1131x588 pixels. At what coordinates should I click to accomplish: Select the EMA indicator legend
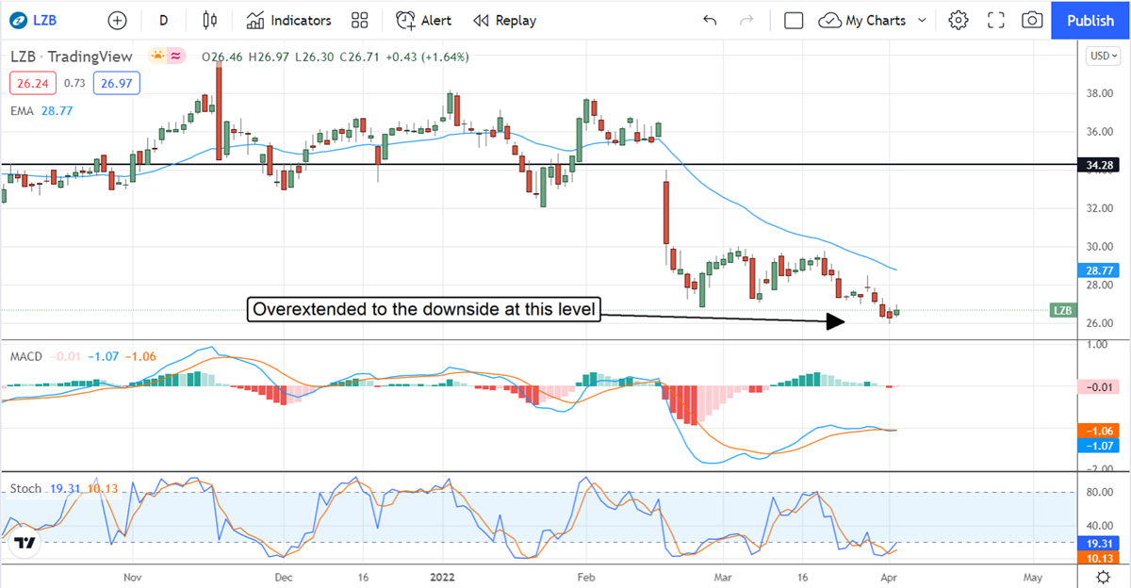coord(21,110)
